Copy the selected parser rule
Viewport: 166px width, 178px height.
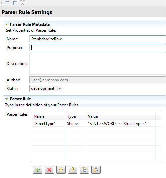click(84, 170)
